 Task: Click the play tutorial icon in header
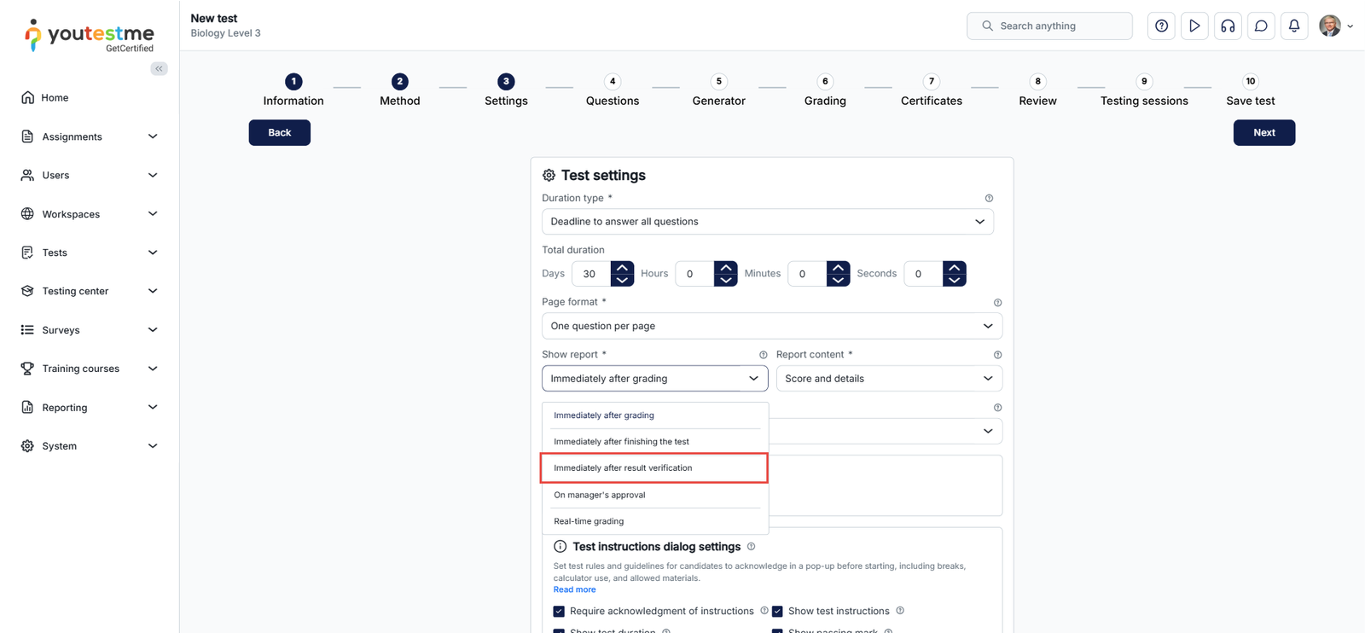[x=1194, y=26]
